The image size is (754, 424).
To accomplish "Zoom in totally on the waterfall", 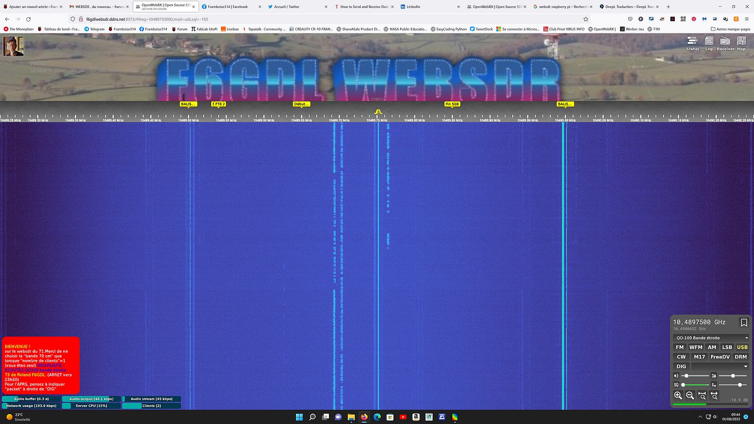I will (x=702, y=396).
